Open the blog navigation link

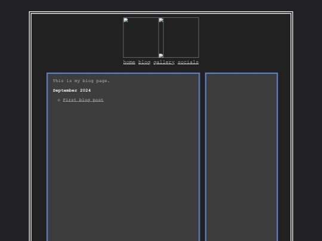point(144,62)
